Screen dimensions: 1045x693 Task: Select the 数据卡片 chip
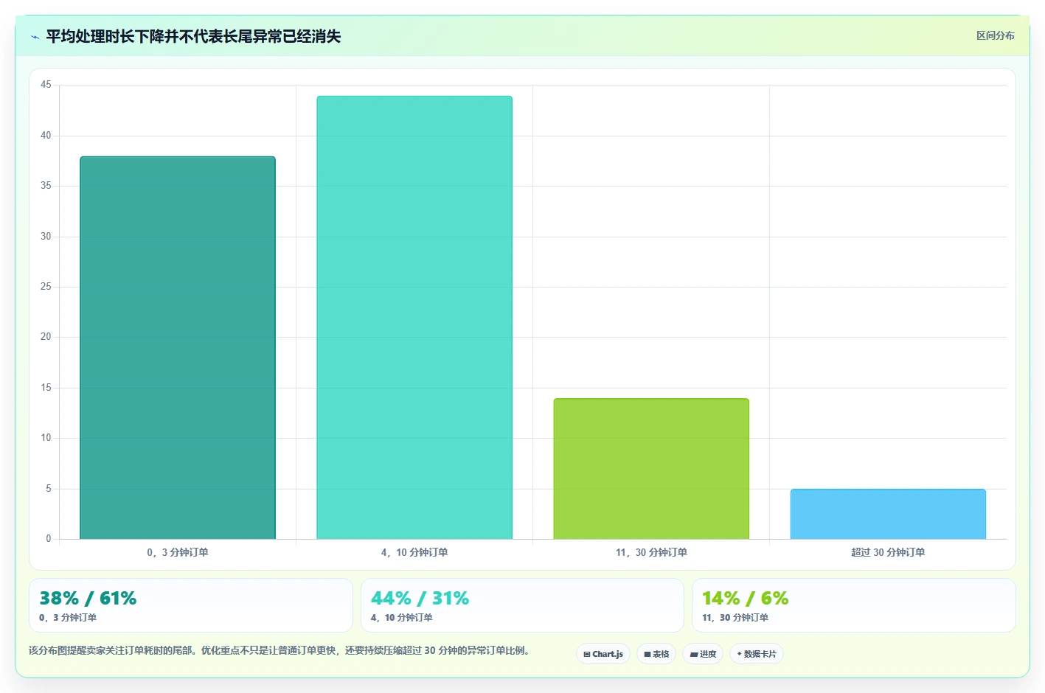[757, 654]
